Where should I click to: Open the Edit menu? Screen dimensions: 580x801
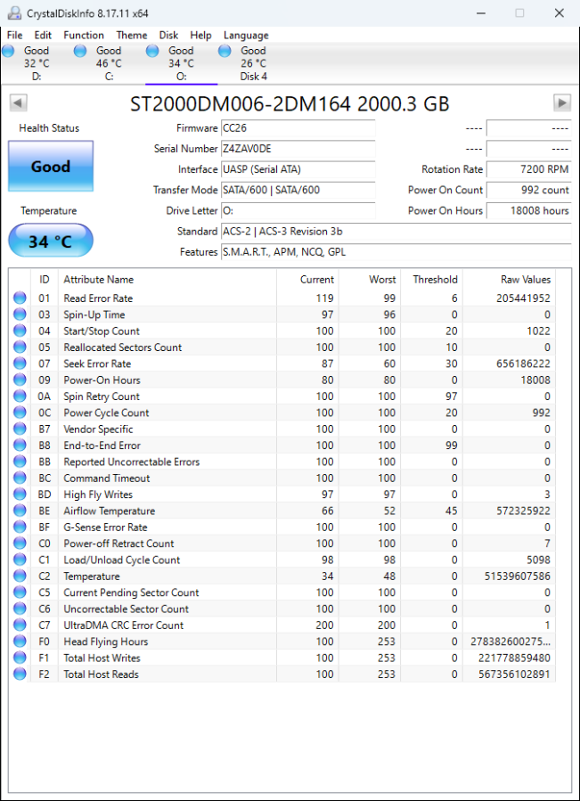click(43, 36)
